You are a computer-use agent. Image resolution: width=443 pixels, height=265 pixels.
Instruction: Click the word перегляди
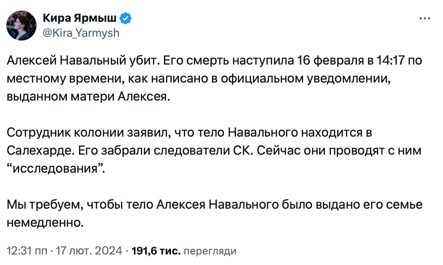tap(211, 250)
